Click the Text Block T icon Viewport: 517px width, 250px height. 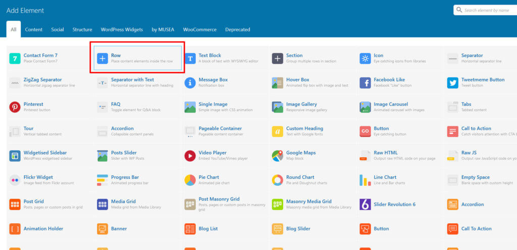pos(190,59)
